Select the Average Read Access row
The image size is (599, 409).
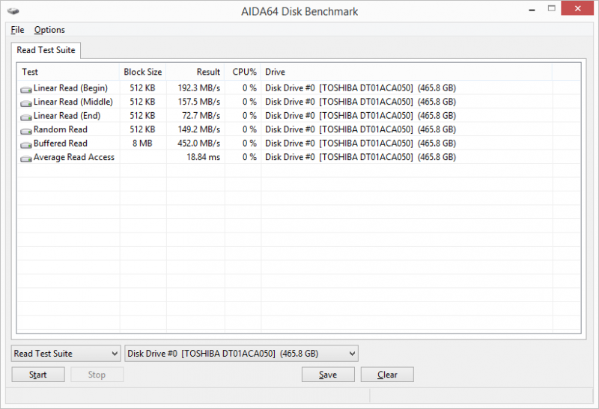click(299, 157)
